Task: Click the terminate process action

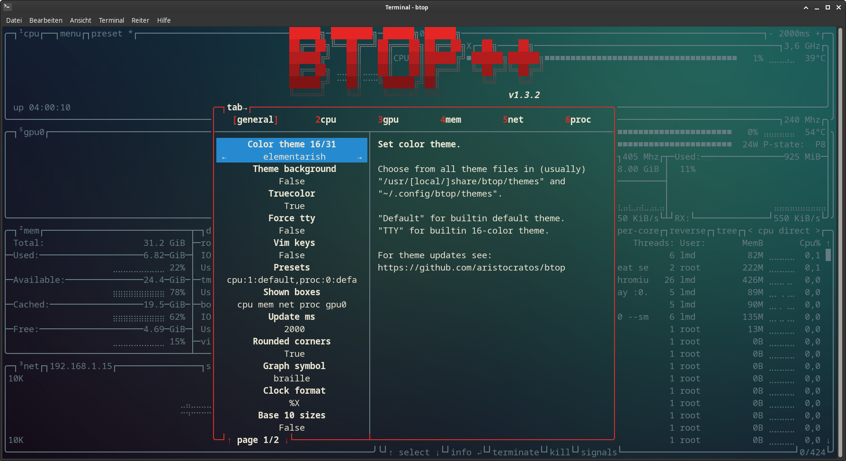Action: (516, 452)
